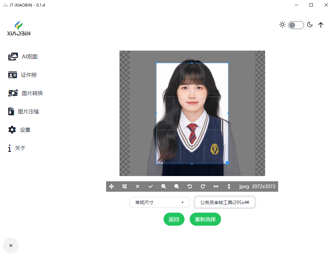Click the XIAOBIN logo
The image size is (334, 259).
(19, 28)
